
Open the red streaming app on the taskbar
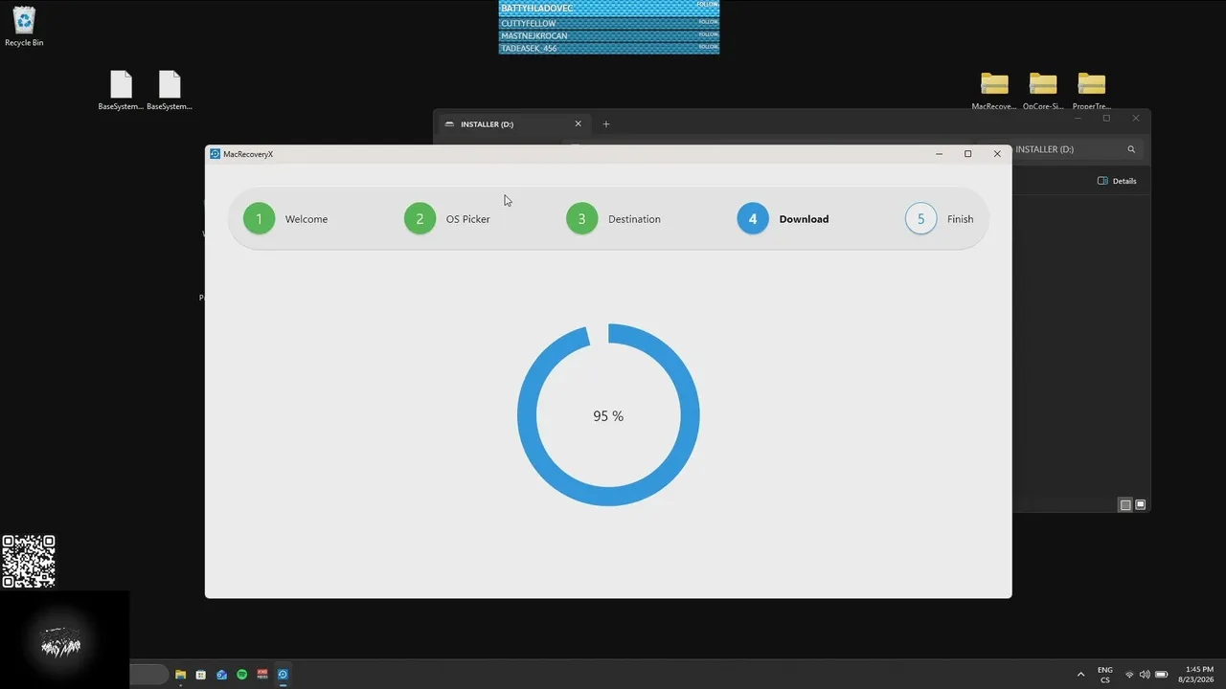tap(262, 675)
